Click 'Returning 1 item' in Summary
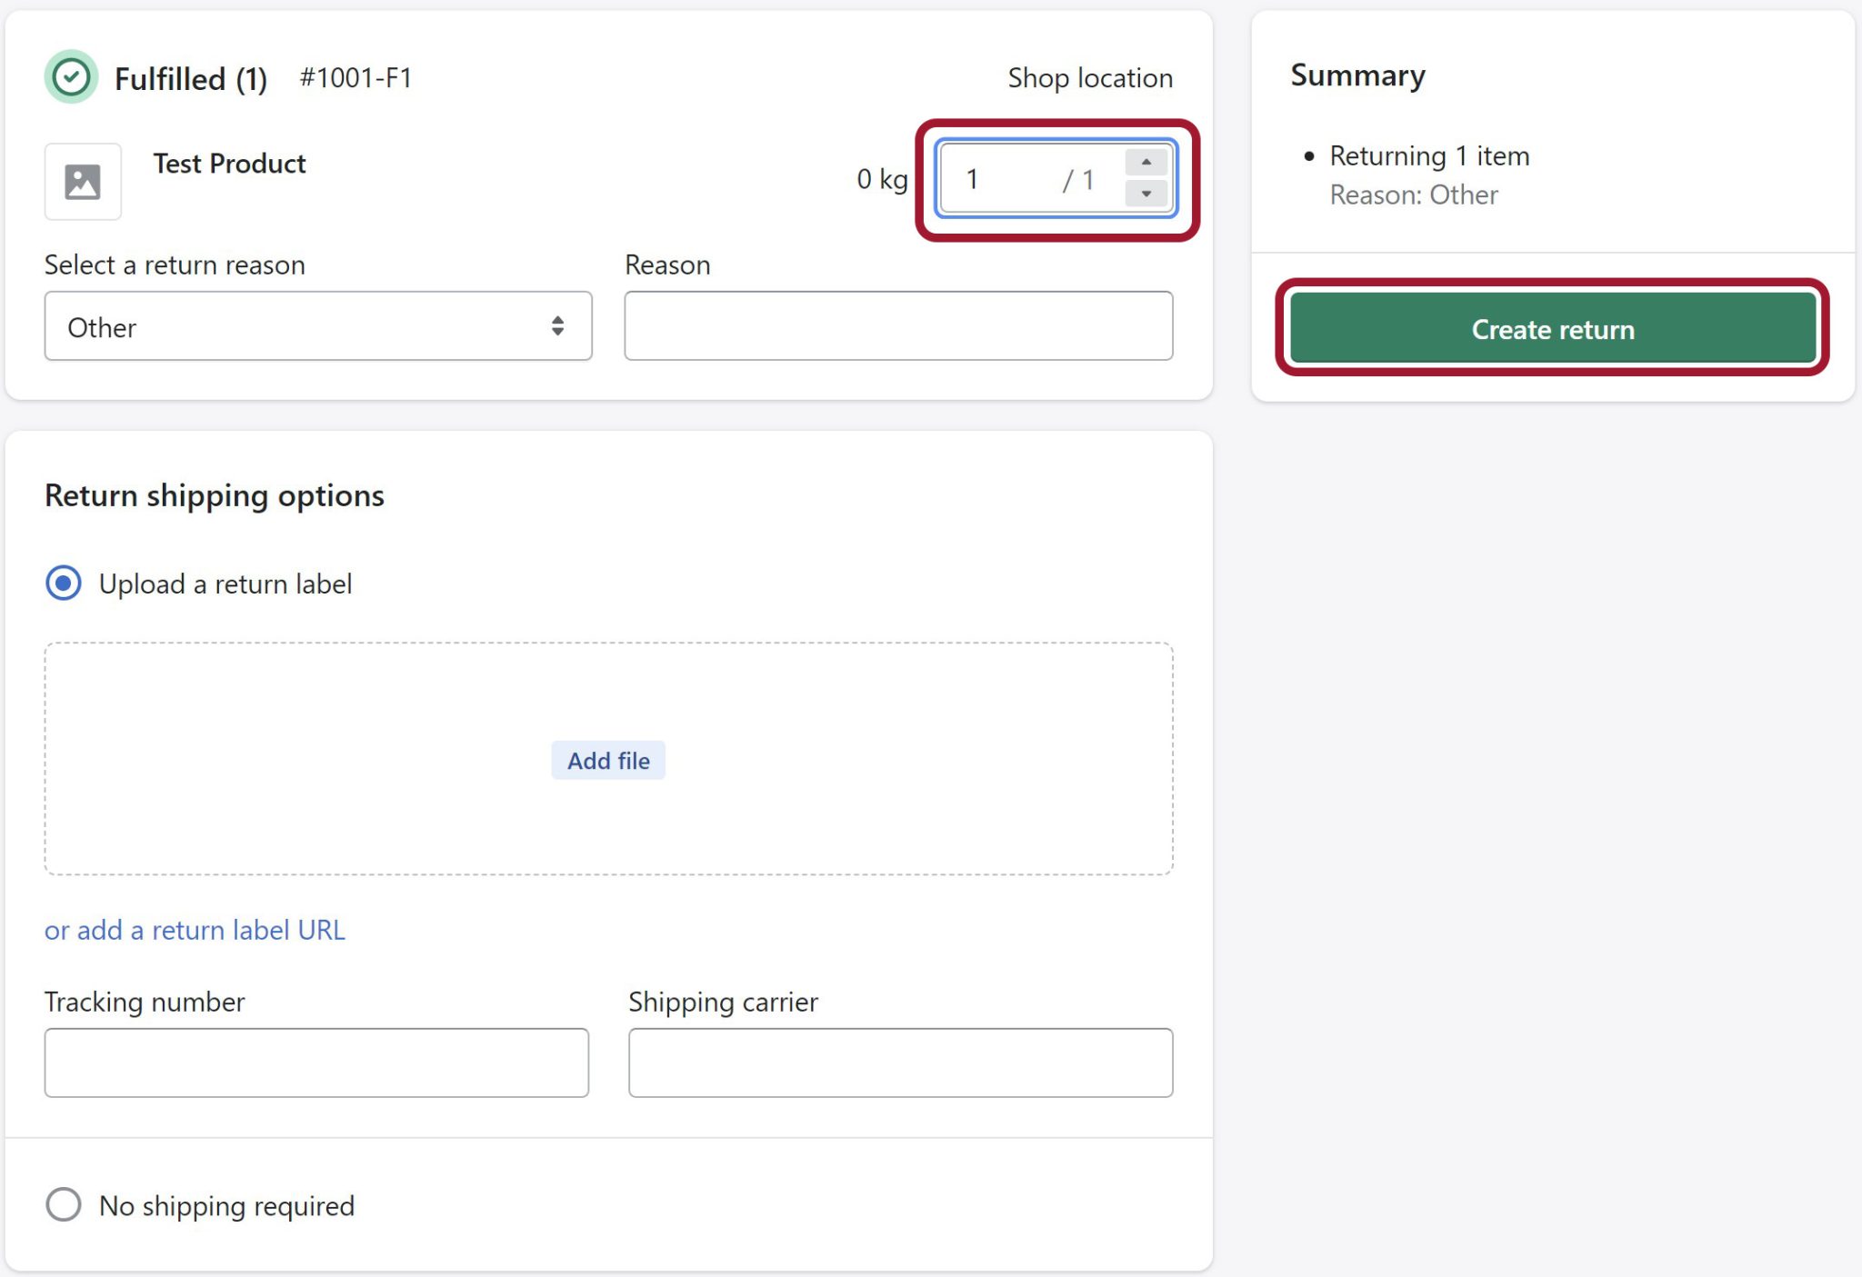 click(x=1429, y=155)
